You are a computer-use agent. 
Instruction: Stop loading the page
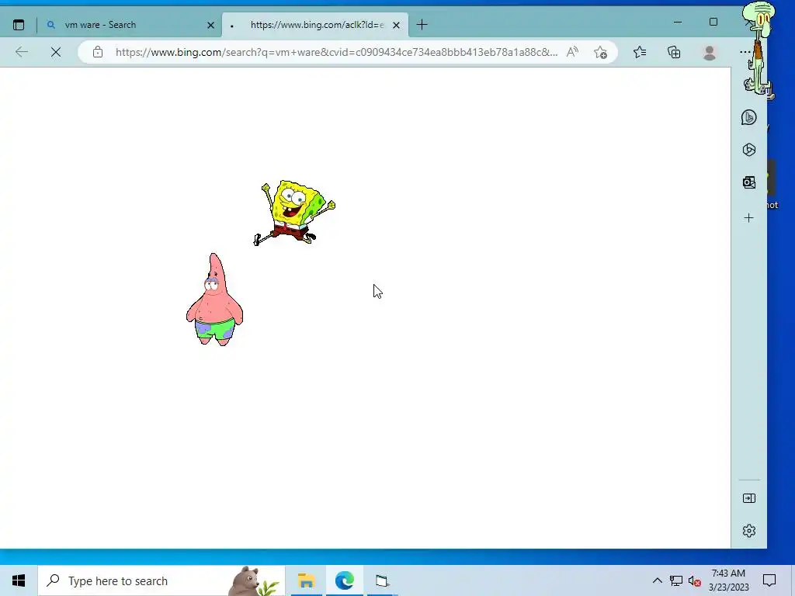(56, 52)
